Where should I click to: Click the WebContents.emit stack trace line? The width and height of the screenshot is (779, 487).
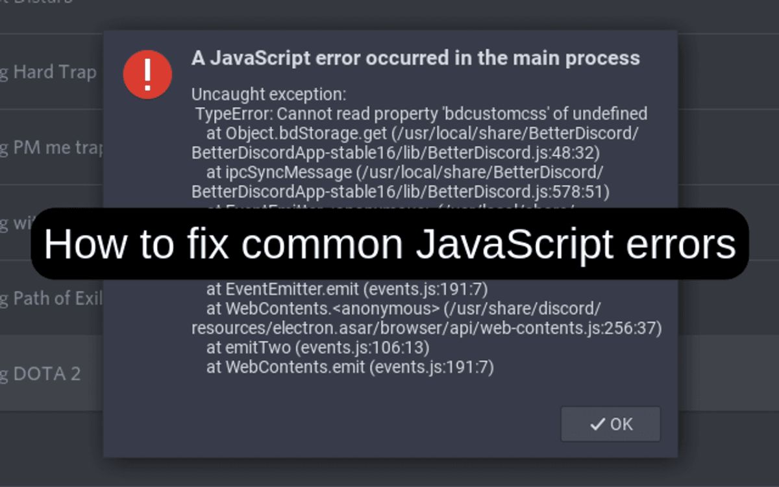point(354,367)
